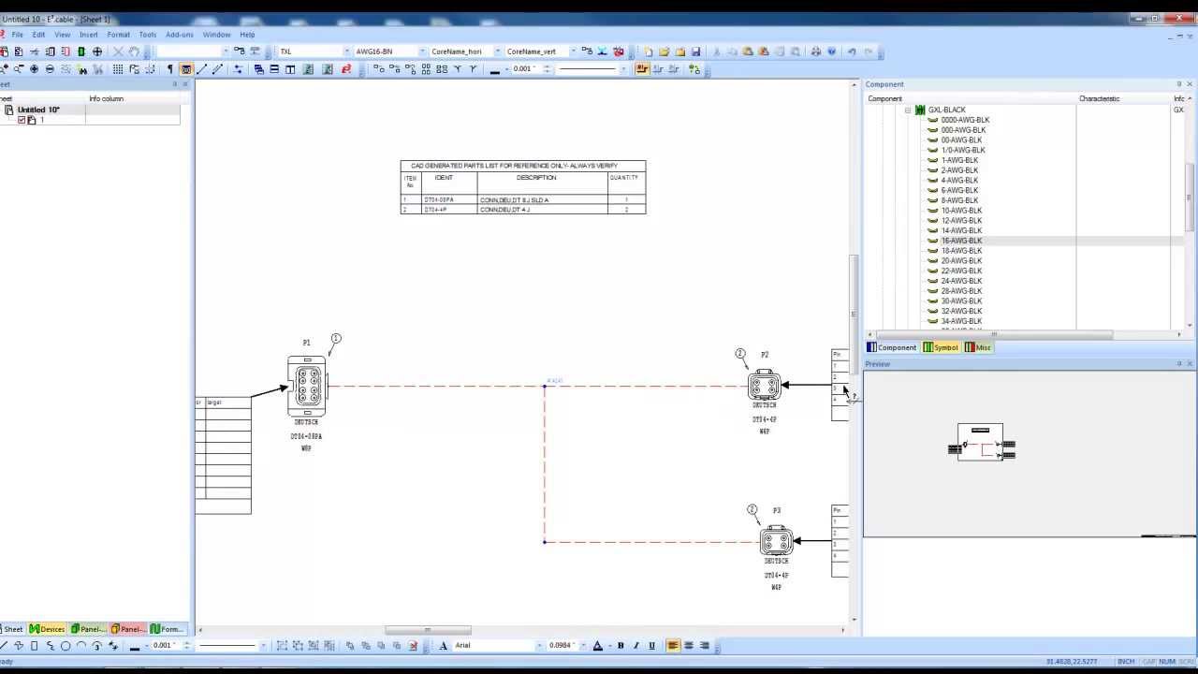
Task: Select 16-AWG-BLK in component tree
Action: [x=961, y=241]
